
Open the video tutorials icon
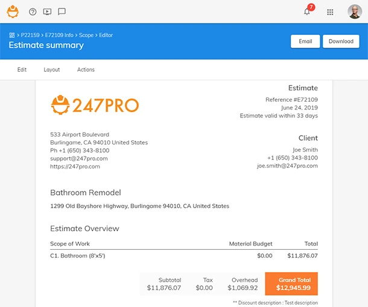point(47,11)
